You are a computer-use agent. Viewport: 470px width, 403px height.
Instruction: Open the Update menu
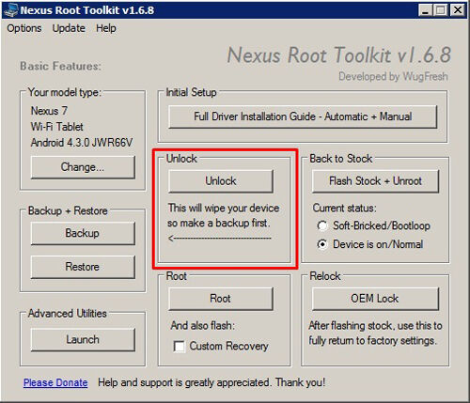69,28
